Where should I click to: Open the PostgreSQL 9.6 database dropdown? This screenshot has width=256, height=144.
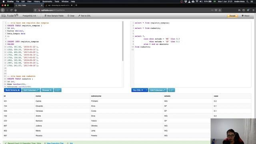30,16
